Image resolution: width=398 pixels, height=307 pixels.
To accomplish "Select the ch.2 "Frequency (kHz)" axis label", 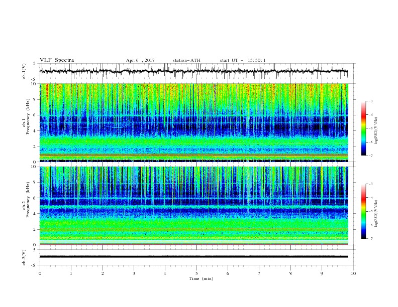I will 28,200.
